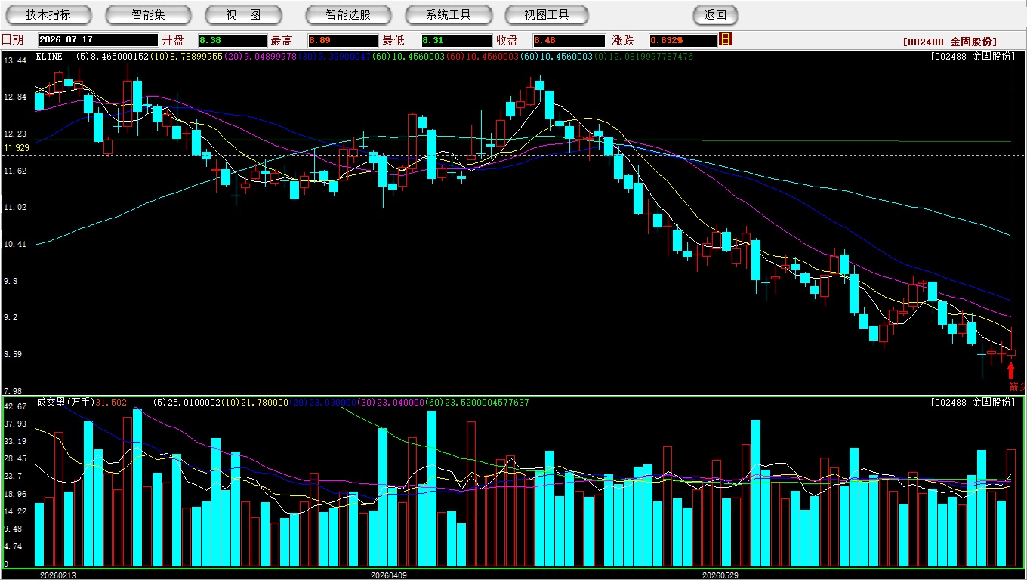
Task: Open the 智能集 button
Action: [149, 15]
